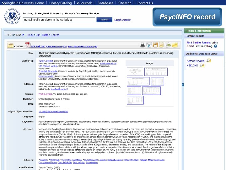Click the Export icon with green arrow
226x170 pixels.
(x=168, y=45)
